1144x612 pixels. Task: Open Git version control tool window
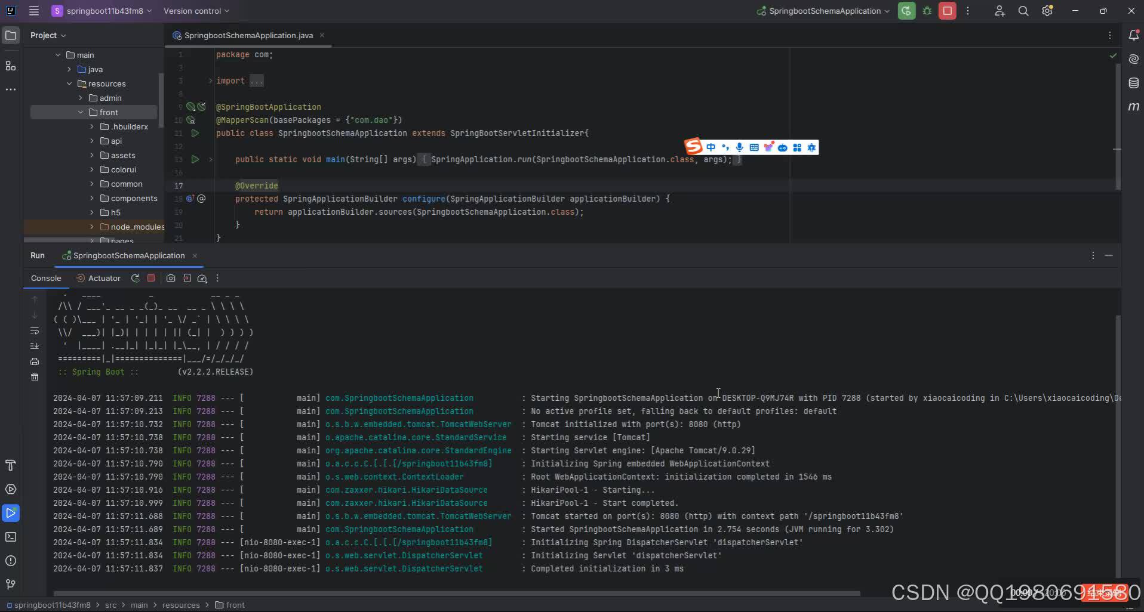point(11,585)
